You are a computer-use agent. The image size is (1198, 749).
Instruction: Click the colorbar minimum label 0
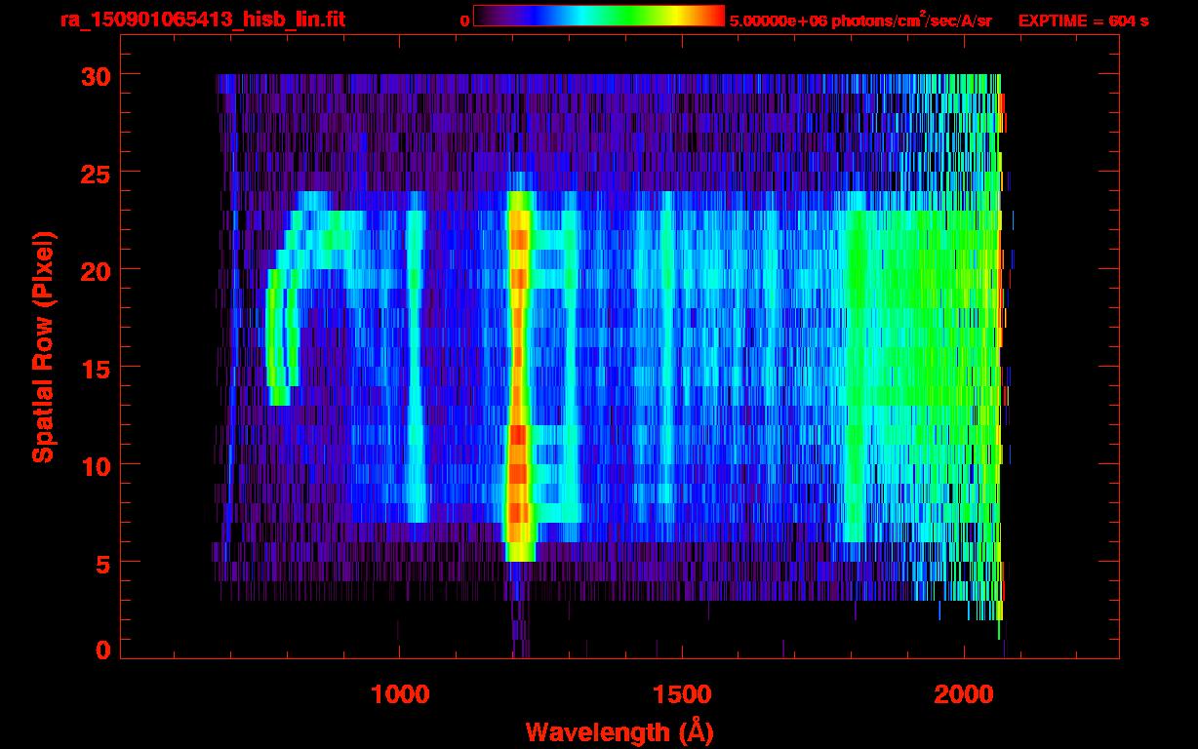(465, 20)
